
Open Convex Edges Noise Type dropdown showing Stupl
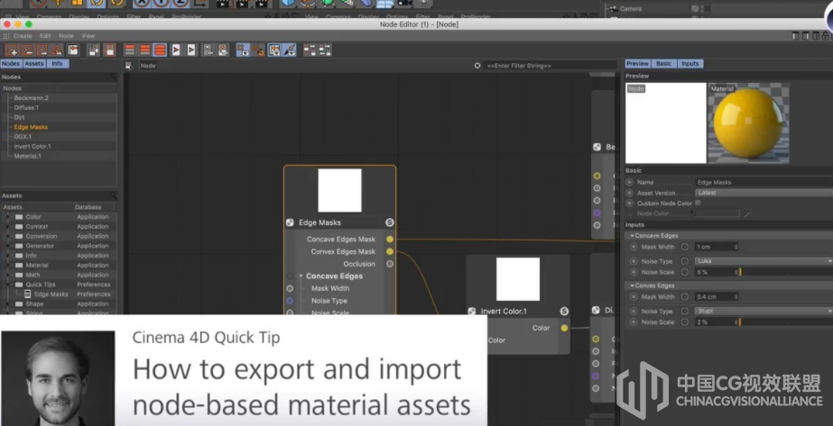tap(764, 312)
